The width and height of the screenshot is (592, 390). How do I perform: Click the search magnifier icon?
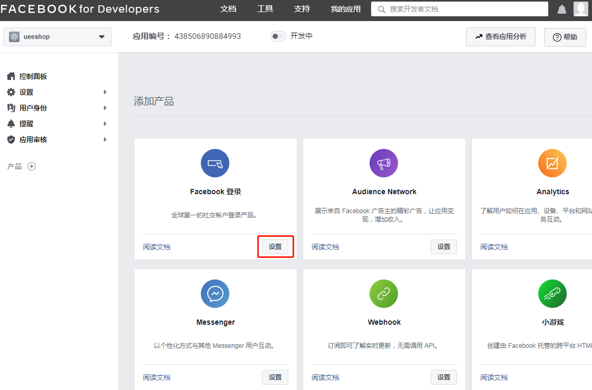381,9
